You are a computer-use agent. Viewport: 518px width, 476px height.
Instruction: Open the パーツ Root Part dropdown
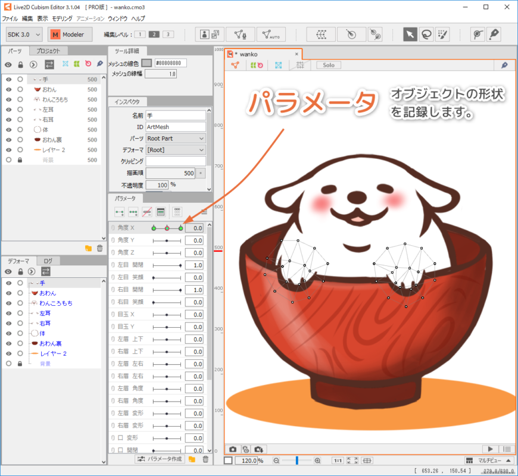[x=176, y=139]
